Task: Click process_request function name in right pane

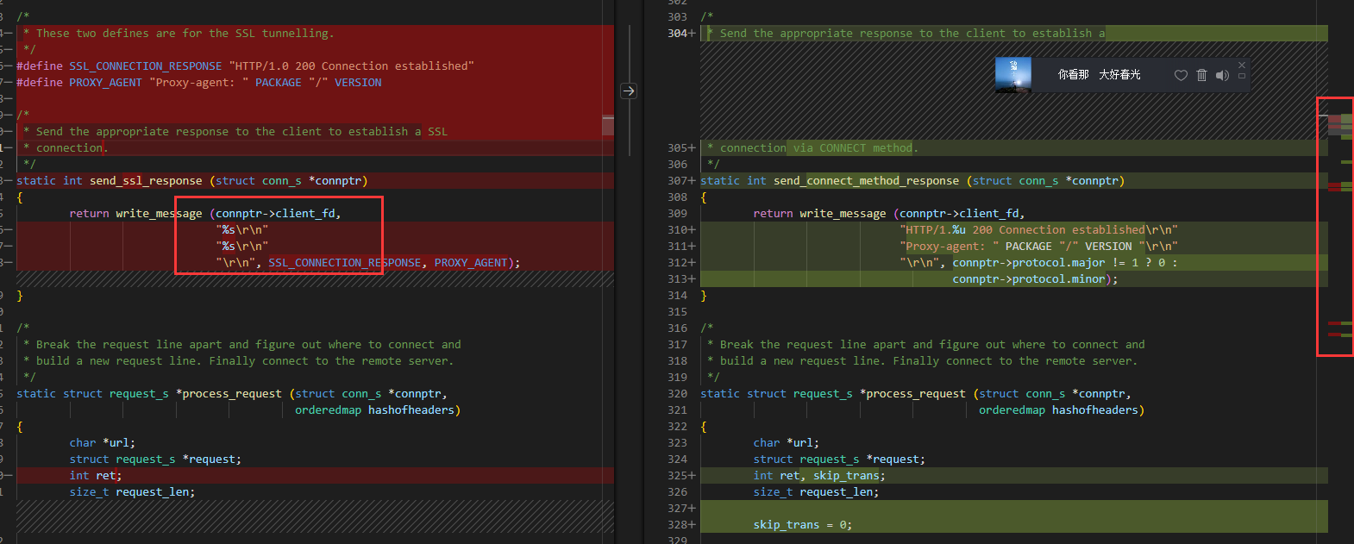Action: pos(915,394)
